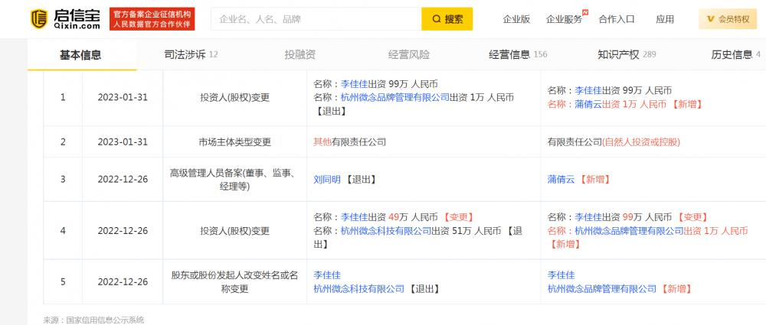Select 其他有限责任公司 text in row 2
The height and width of the screenshot is (325, 766).
[x=350, y=142]
